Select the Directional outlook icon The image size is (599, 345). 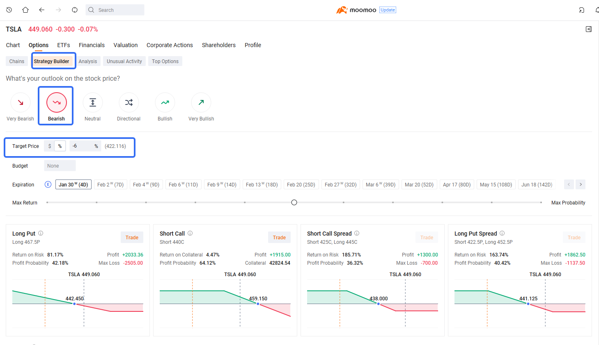129,102
